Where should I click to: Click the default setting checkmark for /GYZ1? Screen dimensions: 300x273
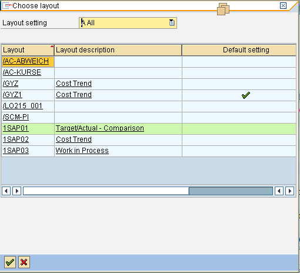(x=245, y=95)
